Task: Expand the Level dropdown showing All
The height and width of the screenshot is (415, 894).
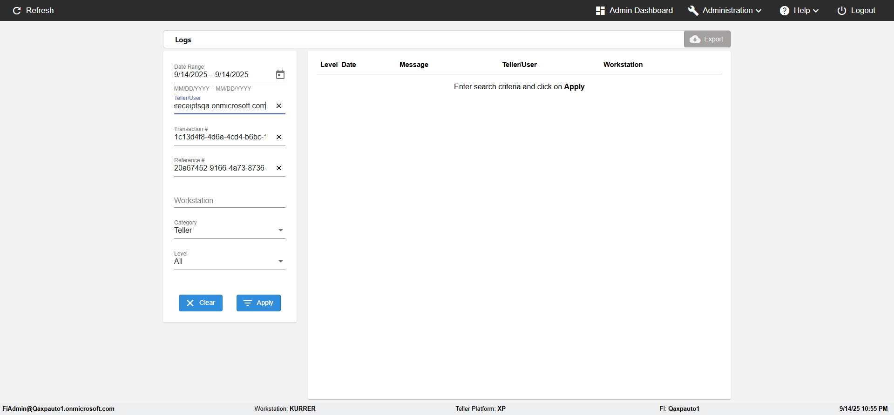Action: click(x=230, y=262)
